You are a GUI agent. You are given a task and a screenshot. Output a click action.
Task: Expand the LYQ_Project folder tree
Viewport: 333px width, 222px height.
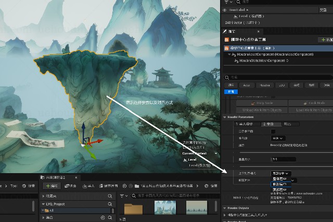point(43,204)
